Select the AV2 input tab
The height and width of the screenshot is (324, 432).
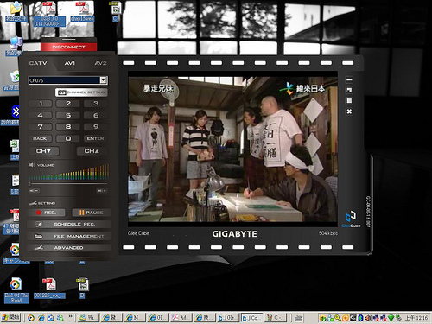[x=100, y=63]
